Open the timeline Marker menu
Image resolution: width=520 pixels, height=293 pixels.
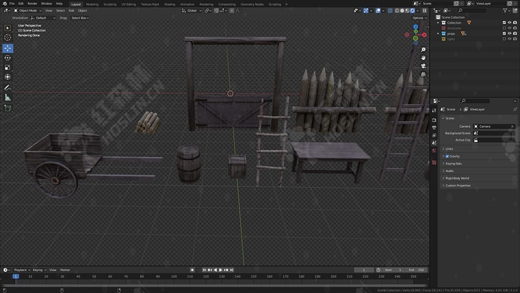[65, 270]
